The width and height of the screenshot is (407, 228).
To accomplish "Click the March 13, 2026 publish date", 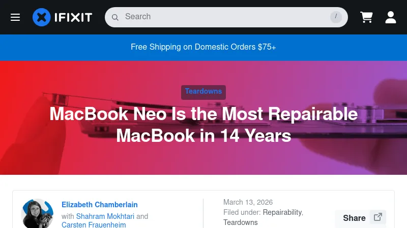I will pyautogui.click(x=248, y=202).
